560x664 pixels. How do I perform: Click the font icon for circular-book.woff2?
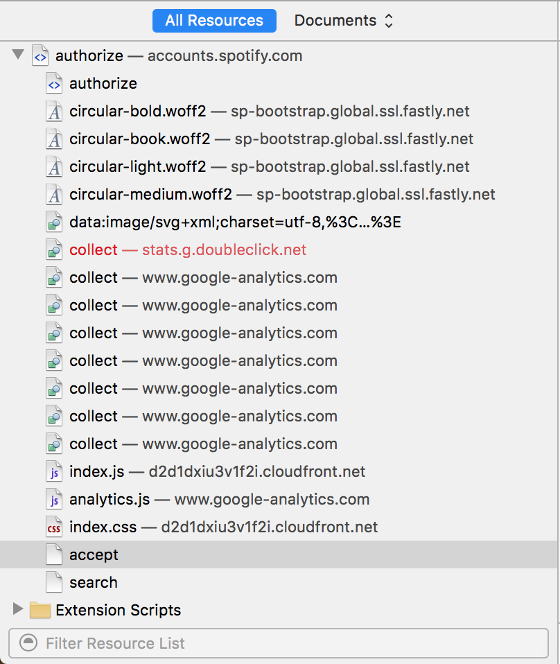pyautogui.click(x=54, y=139)
